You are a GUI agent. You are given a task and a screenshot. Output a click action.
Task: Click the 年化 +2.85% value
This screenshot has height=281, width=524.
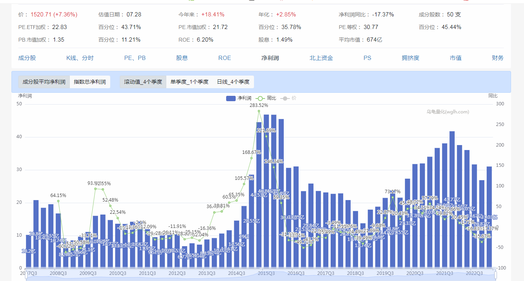click(x=286, y=15)
